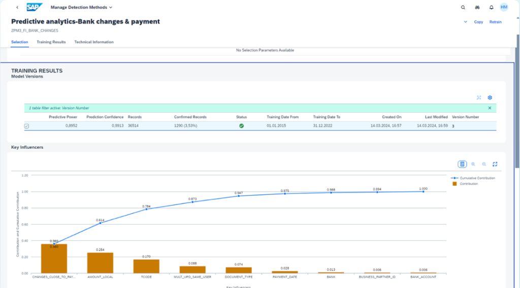Click the Confirmed Records column header
This screenshot has width=520, height=288.
click(190, 117)
